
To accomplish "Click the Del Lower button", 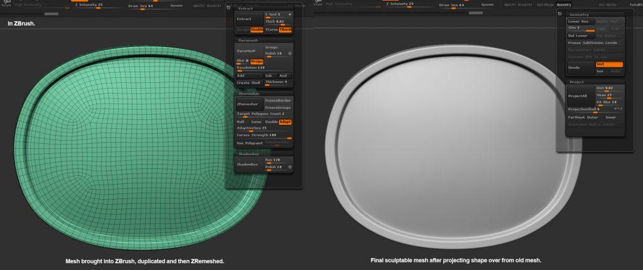I will click(x=581, y=36).
